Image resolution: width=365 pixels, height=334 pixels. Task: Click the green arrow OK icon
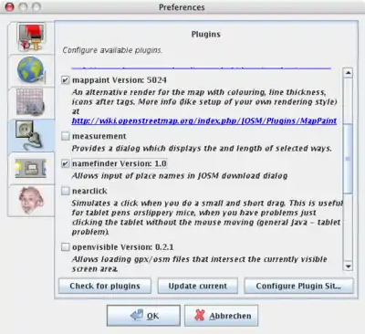[x=137, y=315]
